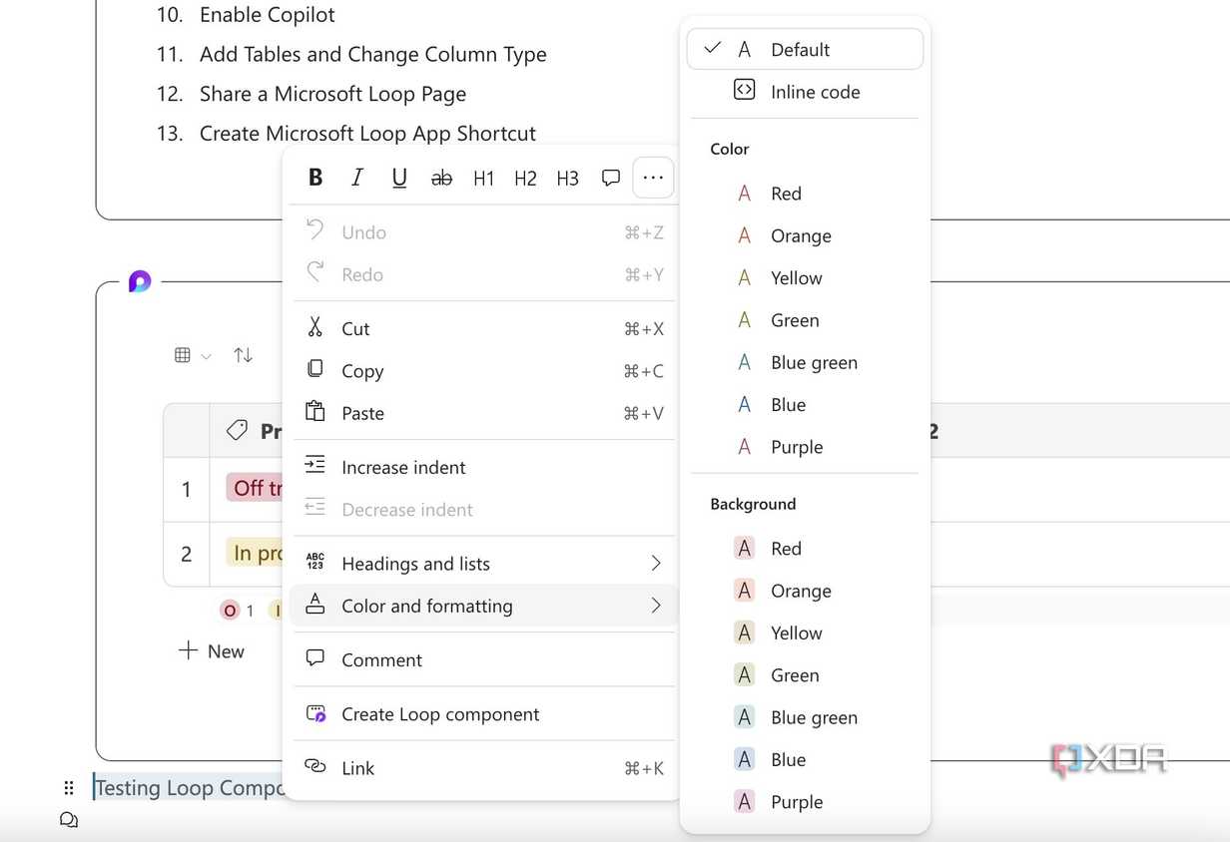Image resolution: width=1230 pixels, height=842 pixels.
Task: Click list item Enable Copilot
Action: [x=267, y=15]
